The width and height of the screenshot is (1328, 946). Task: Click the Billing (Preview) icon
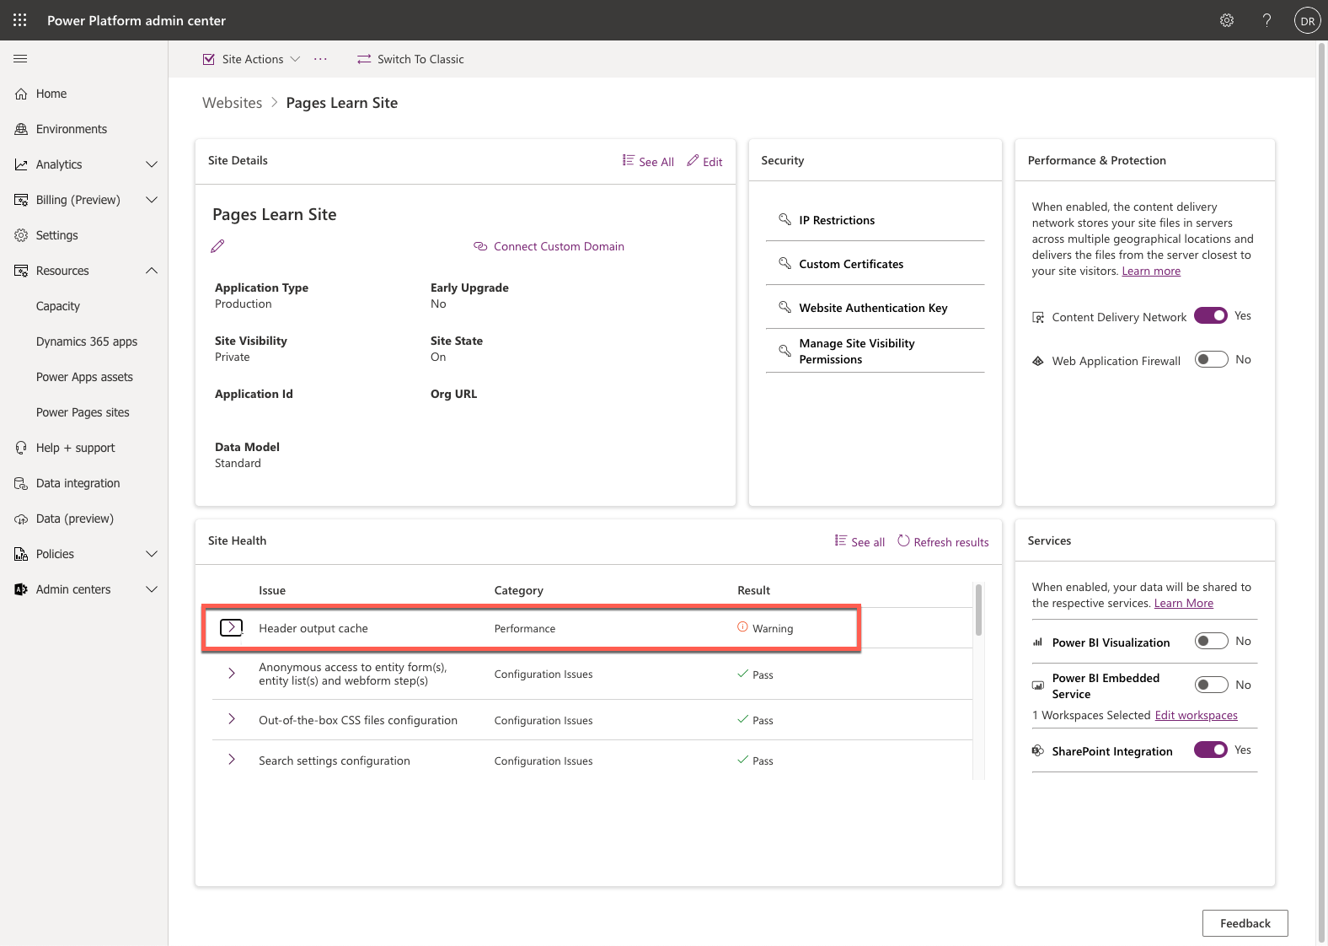(x=21, y=200)
